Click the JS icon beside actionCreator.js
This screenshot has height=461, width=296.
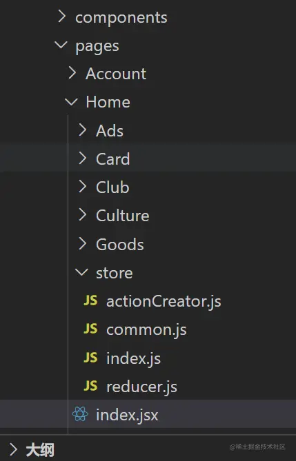point(90,300)
